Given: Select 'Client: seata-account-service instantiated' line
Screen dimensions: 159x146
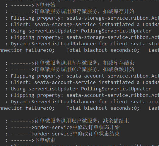Looking at the screenshot, I should click(x=82, y=82).
